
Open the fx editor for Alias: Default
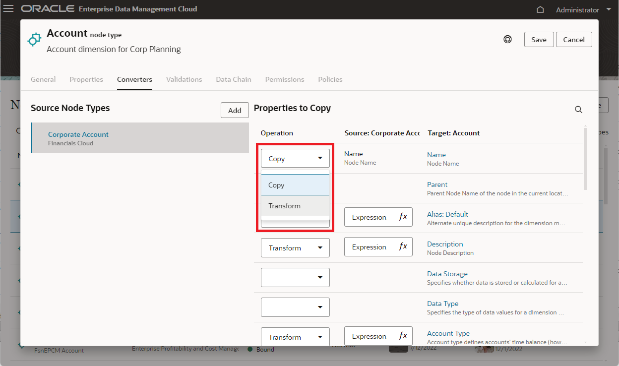point(403,217)
